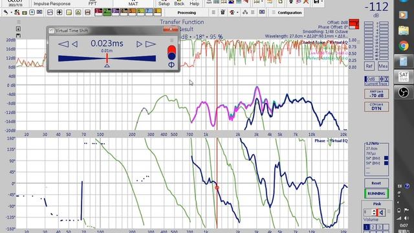Expand the save disk dropdown arrow
The width and height of the screenshot is (414, 233).
322,2
